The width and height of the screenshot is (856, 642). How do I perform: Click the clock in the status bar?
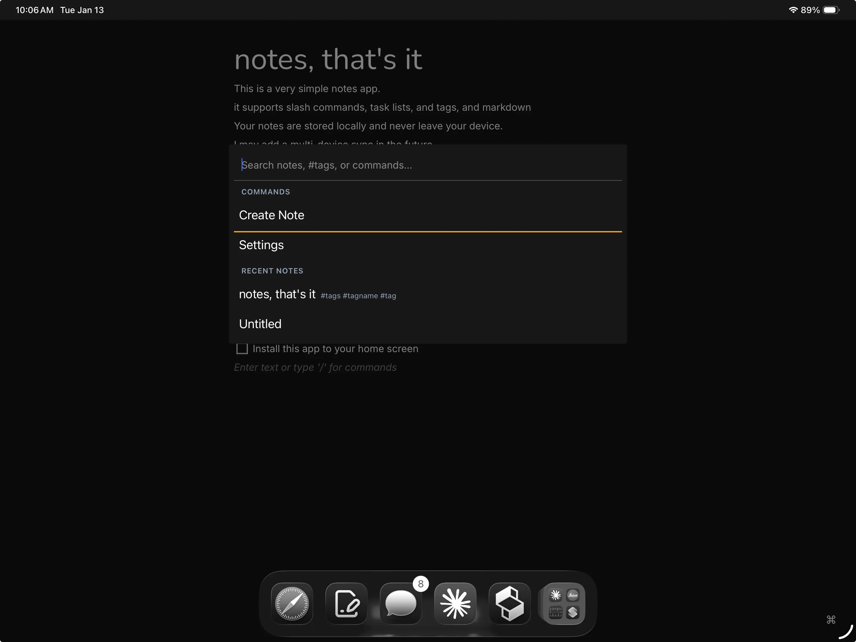tap(34, 10)
